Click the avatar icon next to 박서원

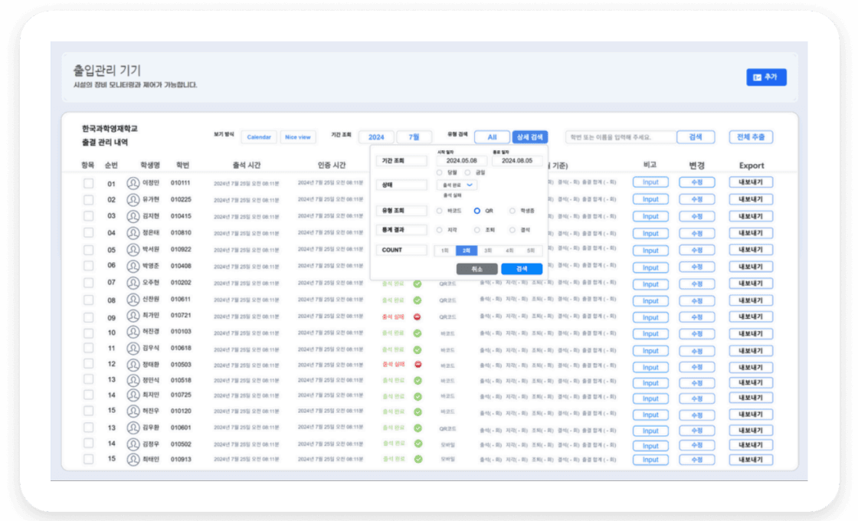click(x=133, y=250)
